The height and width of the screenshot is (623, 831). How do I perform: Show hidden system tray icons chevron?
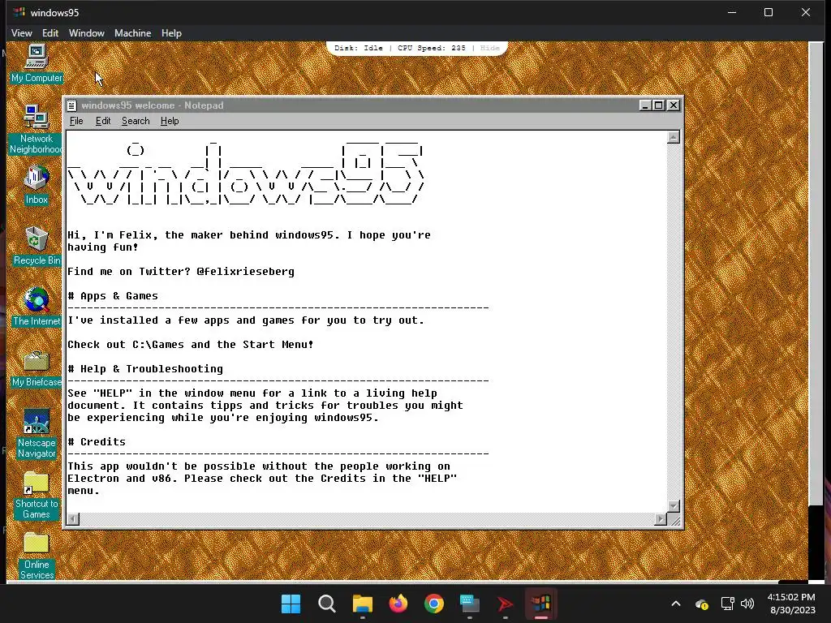click(676, 604)
